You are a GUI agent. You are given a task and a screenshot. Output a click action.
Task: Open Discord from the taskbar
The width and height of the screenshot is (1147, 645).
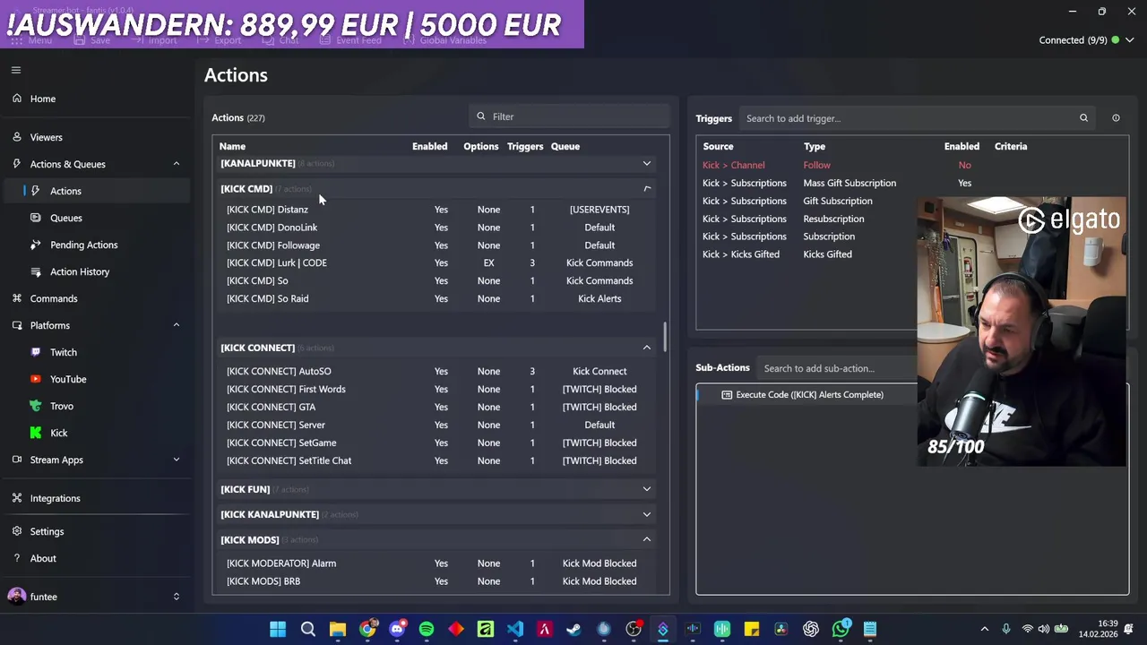397,629
